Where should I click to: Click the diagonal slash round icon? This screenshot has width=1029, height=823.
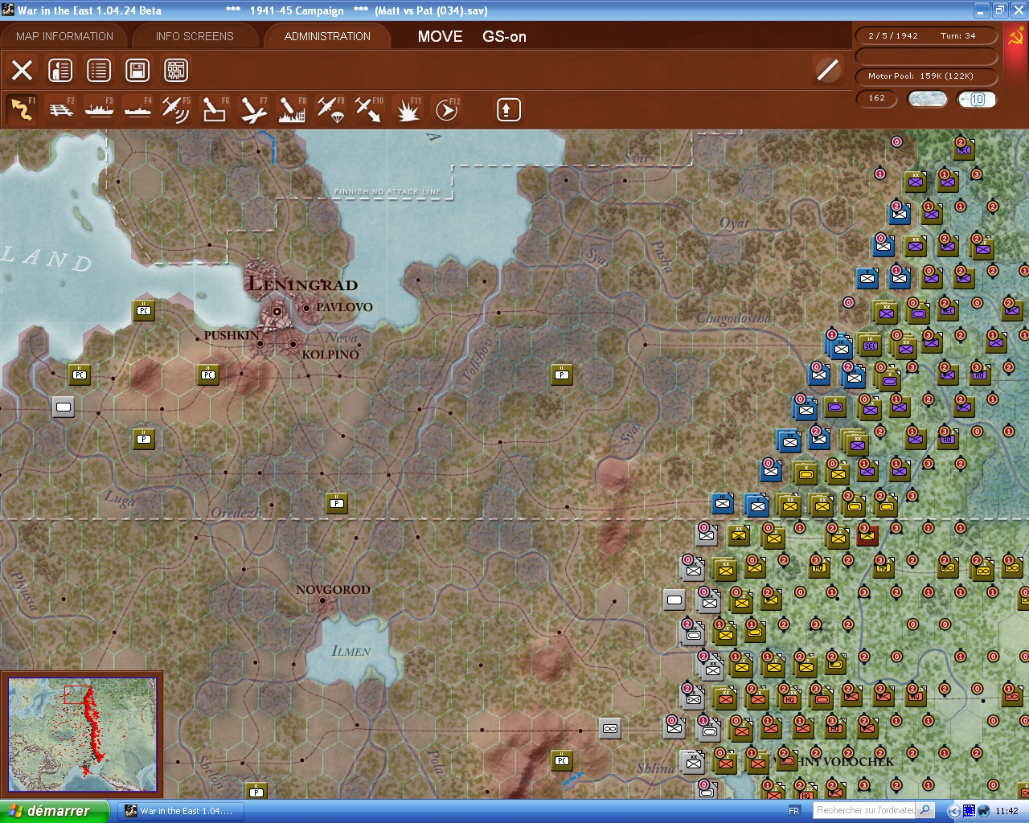tap(827, 70)
